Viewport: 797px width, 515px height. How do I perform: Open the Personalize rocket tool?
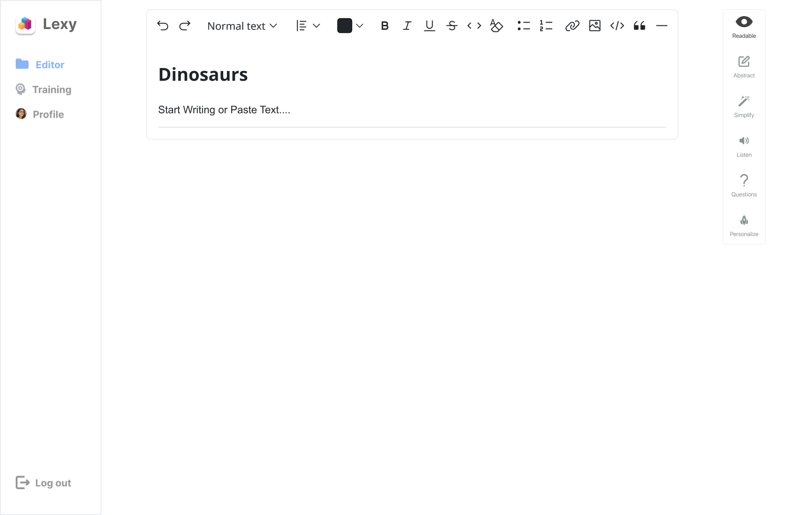(x=744, y=225)
